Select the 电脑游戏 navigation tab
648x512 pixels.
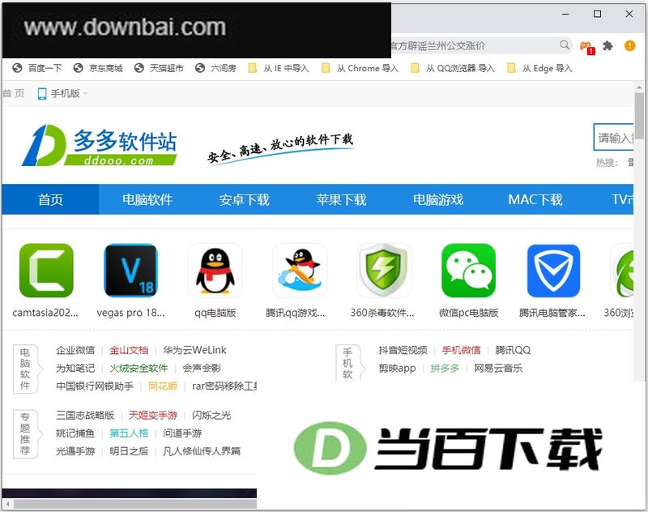(x=438, y=199)
